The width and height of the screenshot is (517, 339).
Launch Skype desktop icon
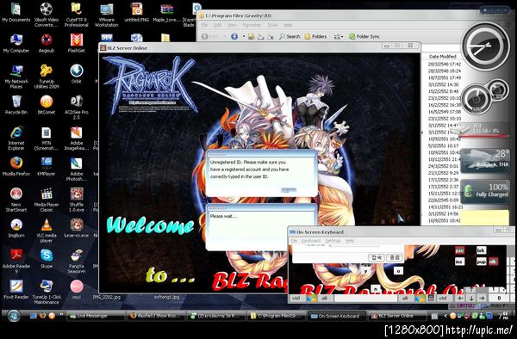(47, 258)
